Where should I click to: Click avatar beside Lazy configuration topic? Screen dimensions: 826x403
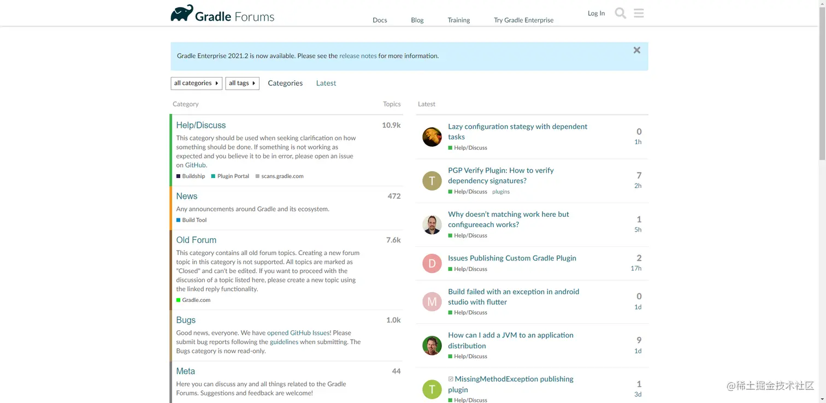point(432,137)
